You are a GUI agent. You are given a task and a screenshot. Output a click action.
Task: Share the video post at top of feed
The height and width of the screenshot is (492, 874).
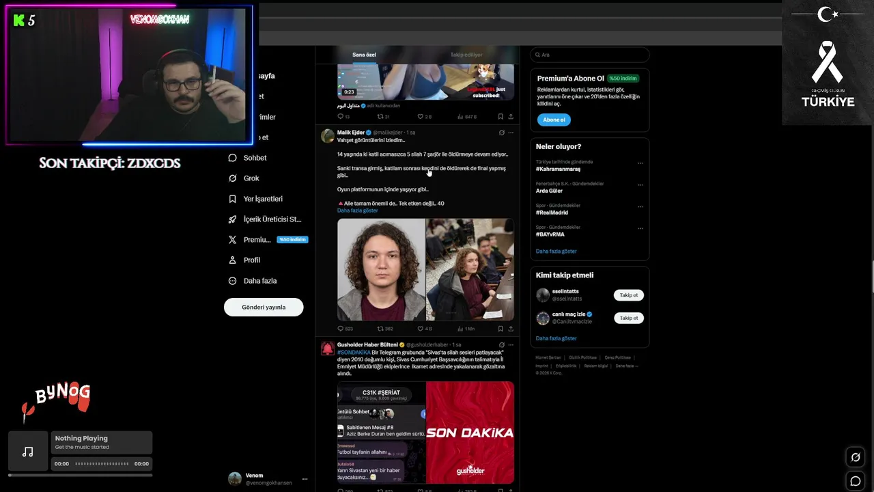coord(510,117)
